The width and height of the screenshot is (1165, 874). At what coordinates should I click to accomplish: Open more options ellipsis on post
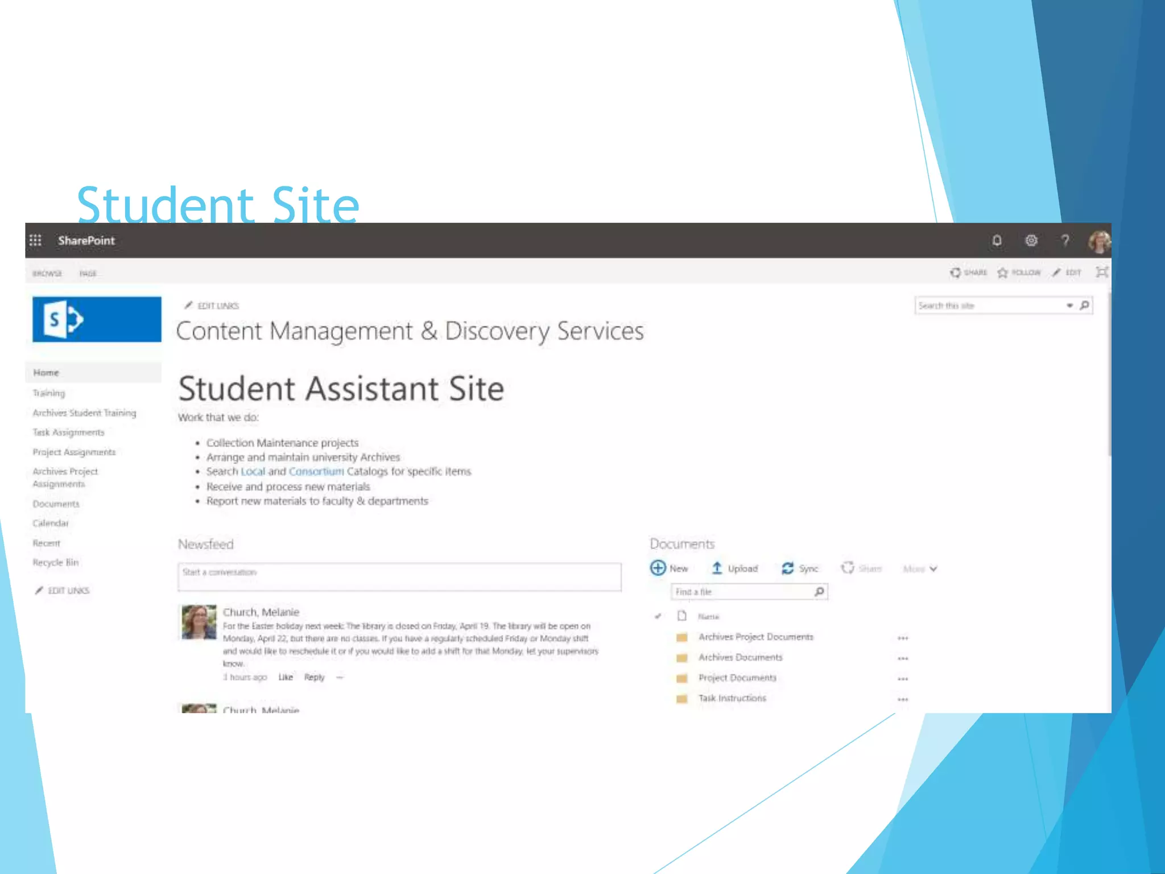pyautogui.click(x=340, y=677)
